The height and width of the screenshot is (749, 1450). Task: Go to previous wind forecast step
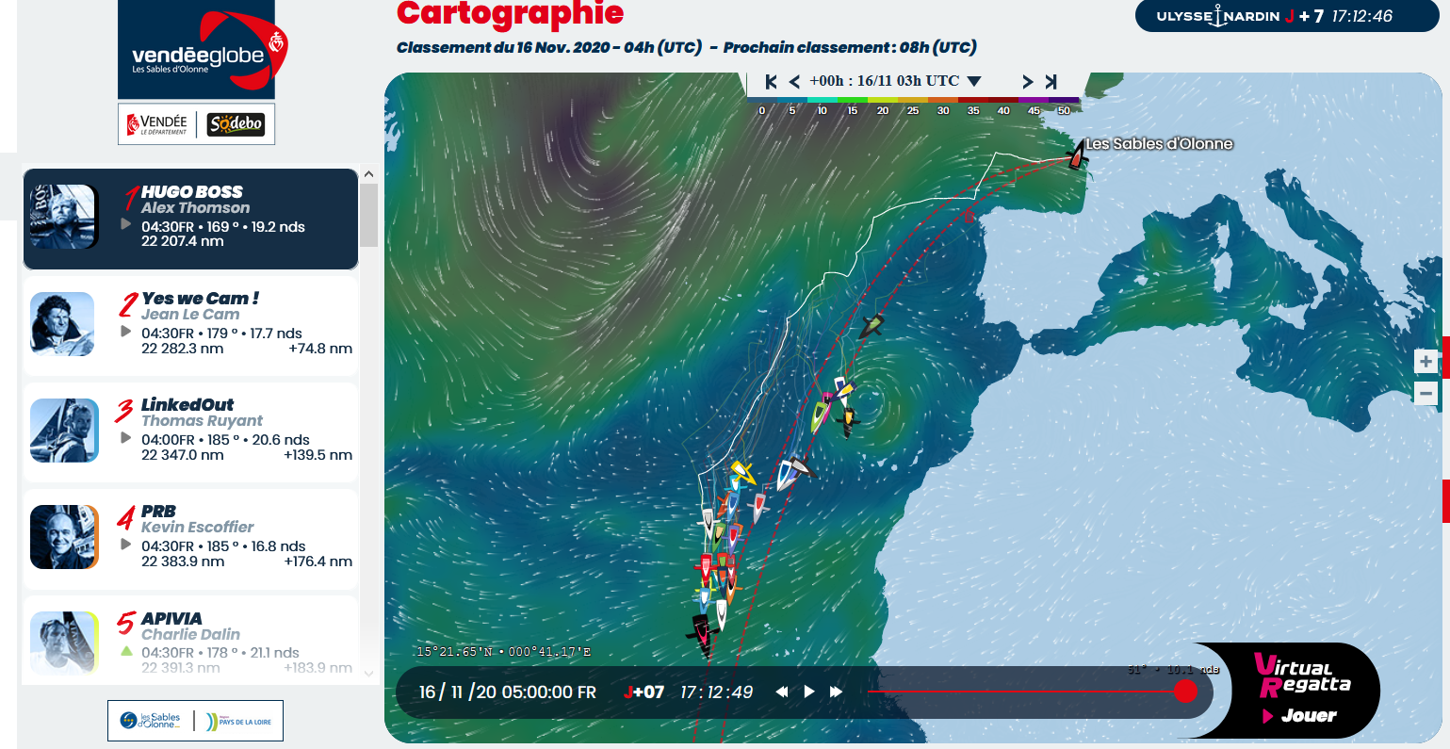(x=794, y=82)
